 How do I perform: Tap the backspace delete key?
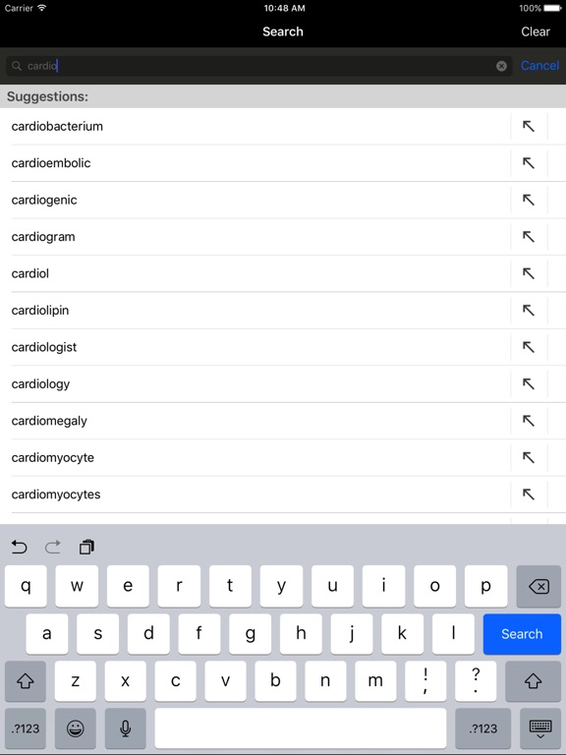(x=538, y=586)
